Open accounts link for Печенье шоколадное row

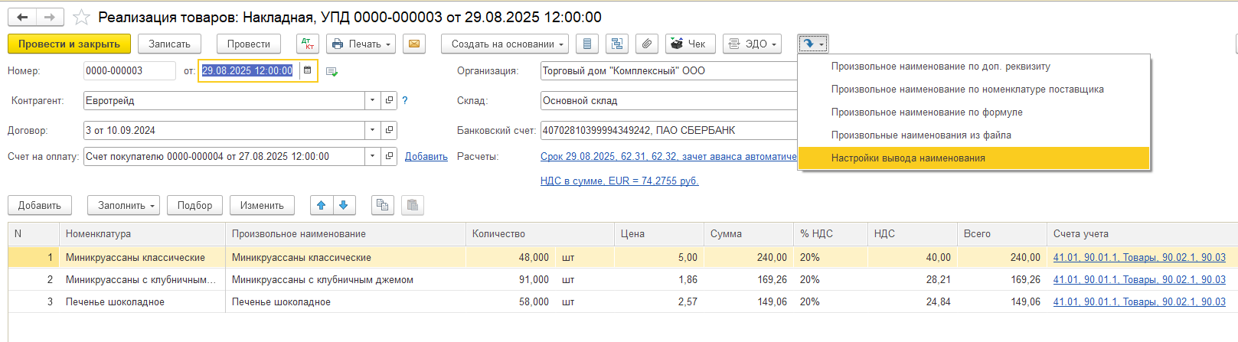click(1139, 302)
